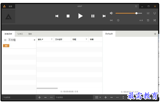Viewport: 160px width, 104px height.
Task: Open library more options ellipsis
Action: (x=51, y=97)
